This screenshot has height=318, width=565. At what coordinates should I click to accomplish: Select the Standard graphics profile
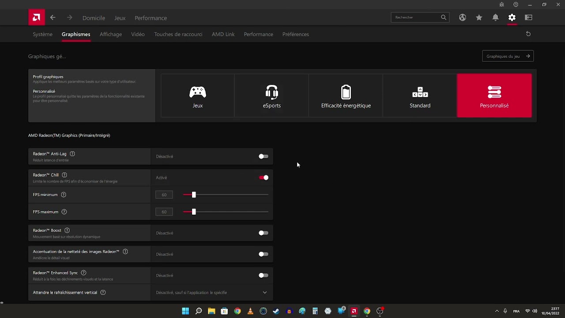[420, 95]
